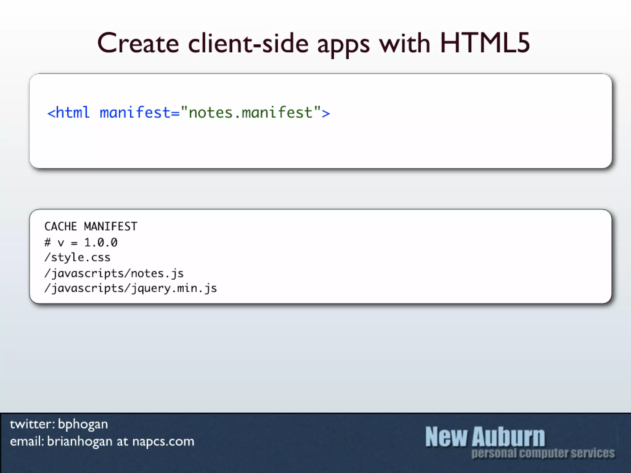Image resolution: width=631 pixels, height=473 pixels.
Task: Click the 'CACHE MANIFEST' line
Action: click(91, 226)
